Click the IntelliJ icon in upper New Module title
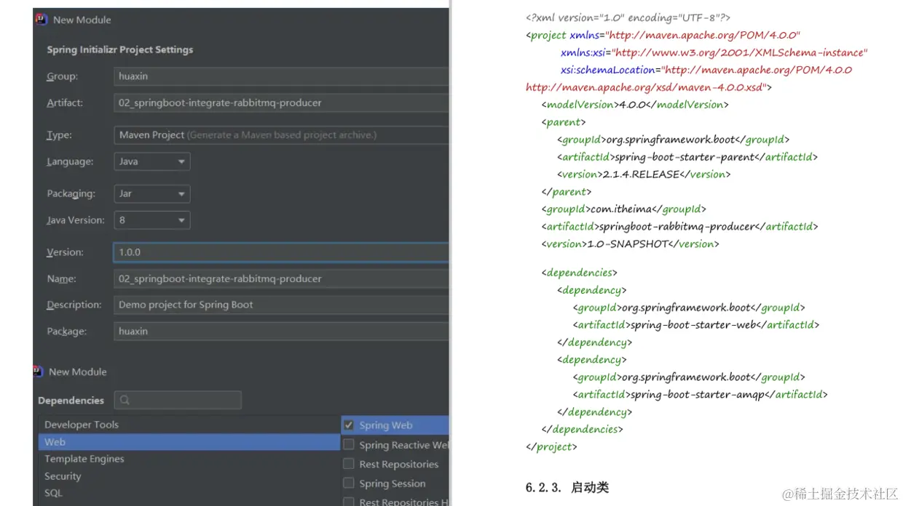 point(41,20)
